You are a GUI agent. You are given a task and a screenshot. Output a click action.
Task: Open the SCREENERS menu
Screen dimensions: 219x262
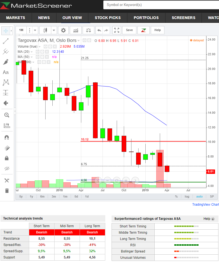coord(184,18)
